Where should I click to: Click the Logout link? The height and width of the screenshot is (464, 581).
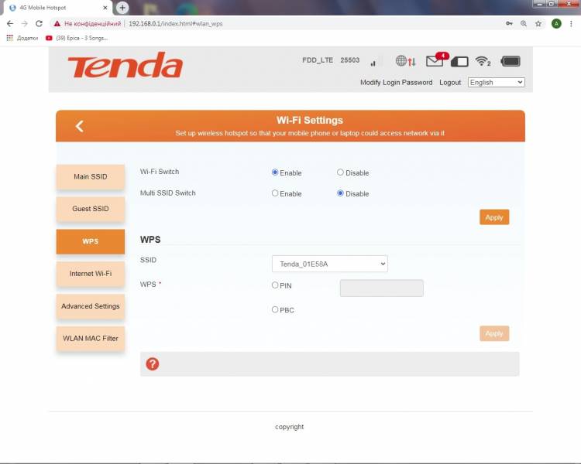[x=449, y=83]
